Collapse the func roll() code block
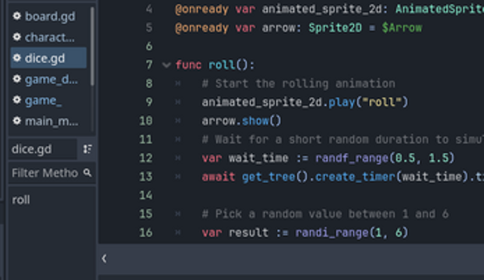This screenshot has width=484, height=280. click(166, 65)
